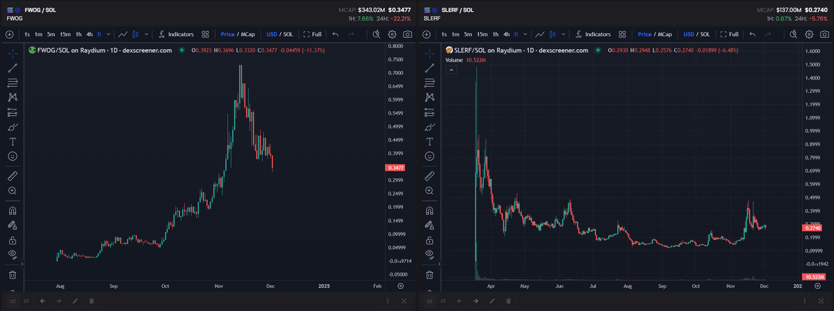The height and width of the screenshot is (311, 834).
Task: Select 15m interval on FWOG chart
Action: tap(65, 34)
